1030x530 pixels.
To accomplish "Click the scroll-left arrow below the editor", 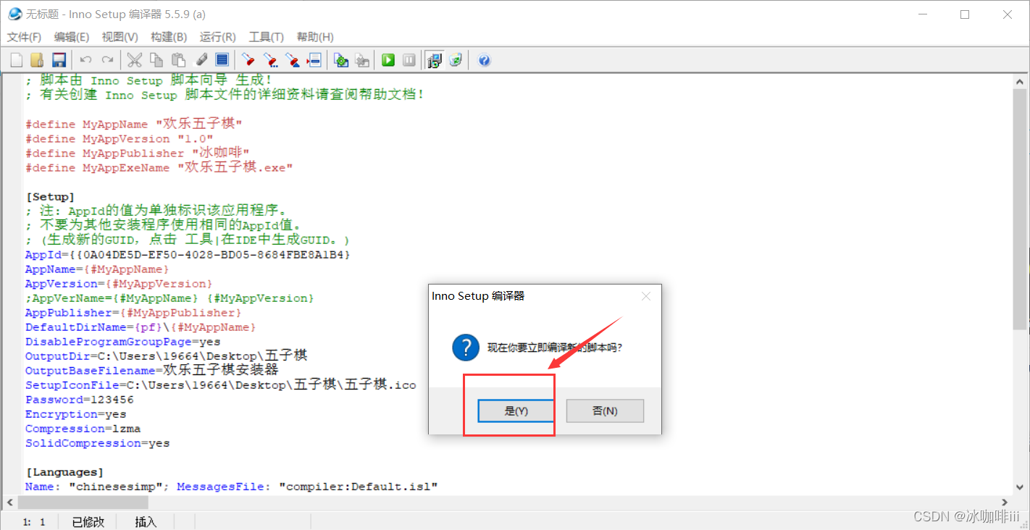I will click(9, 502).
